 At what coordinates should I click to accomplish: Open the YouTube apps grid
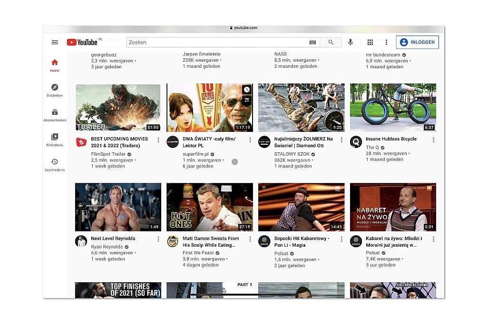click(370, 42)
